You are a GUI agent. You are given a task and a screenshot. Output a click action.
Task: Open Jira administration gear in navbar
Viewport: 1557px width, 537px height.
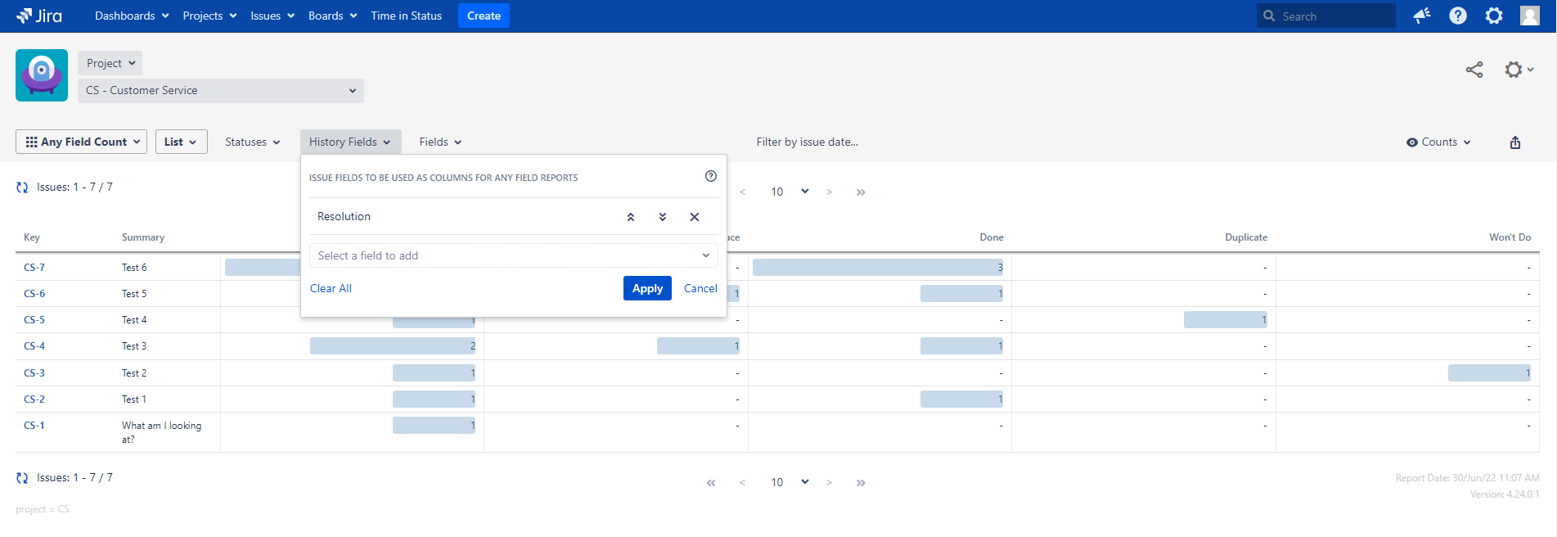[1494, 16]
